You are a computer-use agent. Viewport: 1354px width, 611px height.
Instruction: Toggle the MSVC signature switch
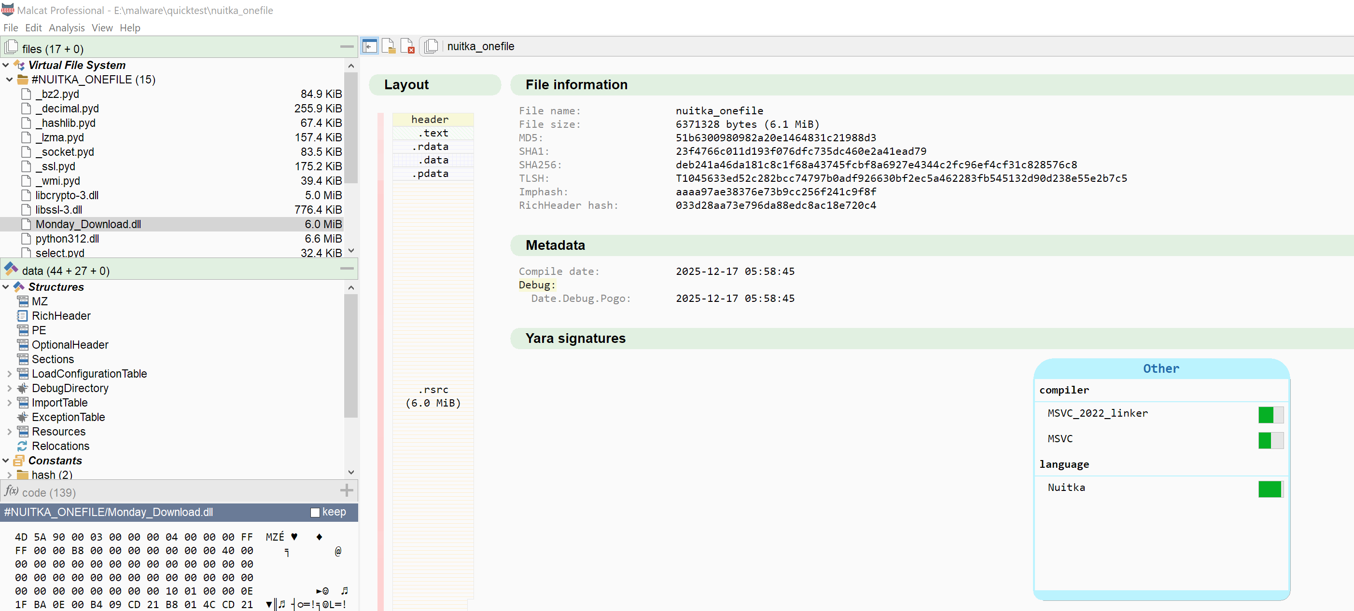[x=1270, y=440]
